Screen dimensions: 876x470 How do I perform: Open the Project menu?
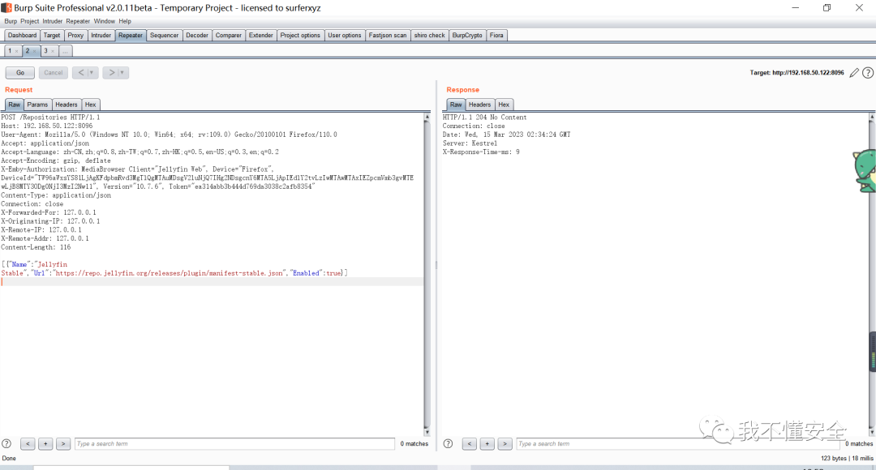click(x=30, y=21)
